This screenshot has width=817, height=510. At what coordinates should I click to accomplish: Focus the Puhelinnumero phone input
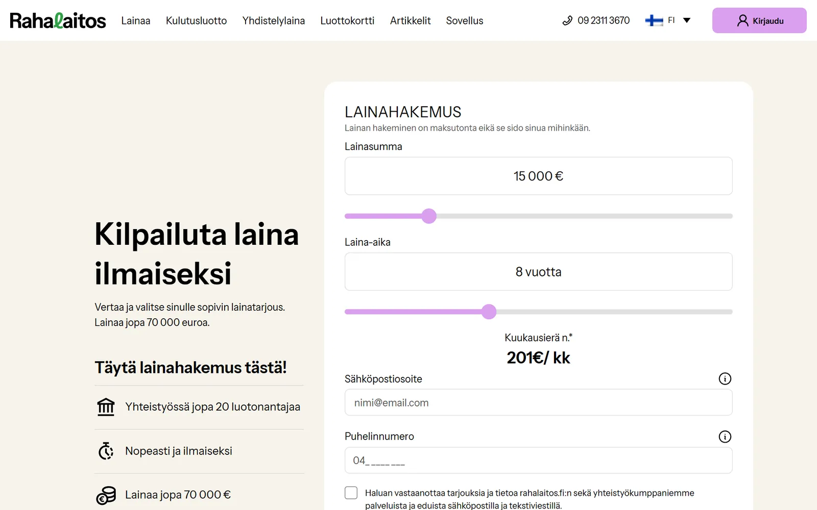pos(539,461)
